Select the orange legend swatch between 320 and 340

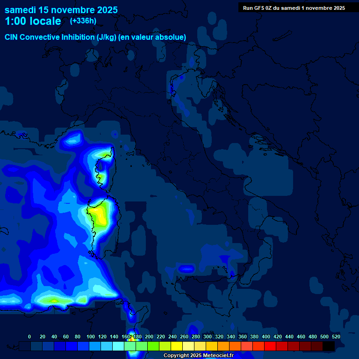(x=223, y=346)
